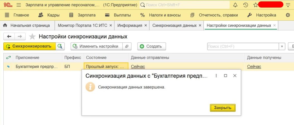Screen dimensions: 294x125
Task: Open the service menu icon at top right
Action: click(288, 5)
